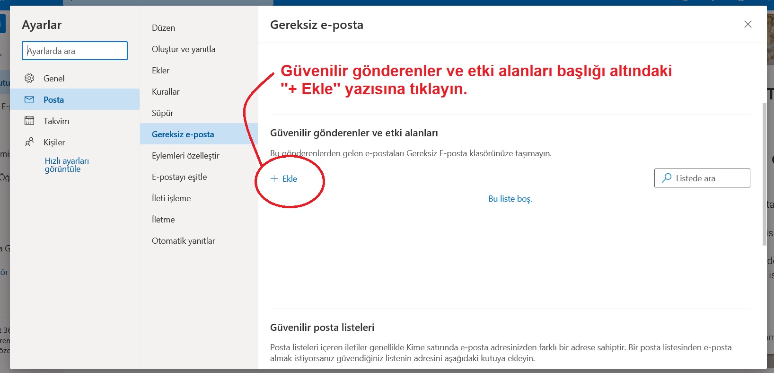Open Hızlı ayarları görüntüle link
Image resolution: width=774 pixels, height=373 pixels.
pos(67,165)
